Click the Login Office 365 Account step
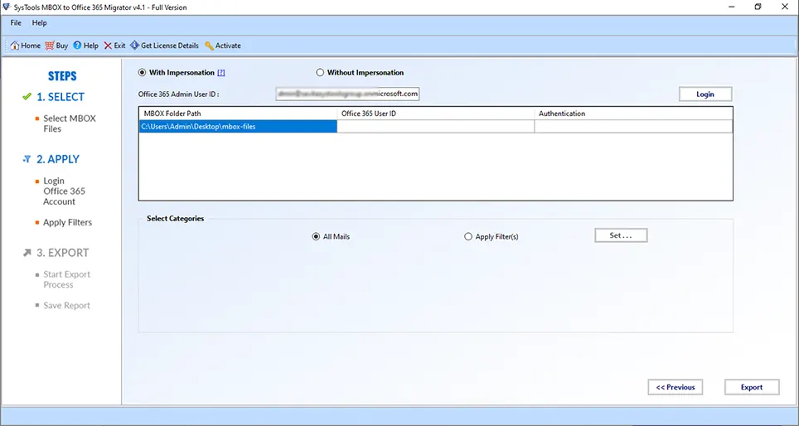 tap(64, 191)
